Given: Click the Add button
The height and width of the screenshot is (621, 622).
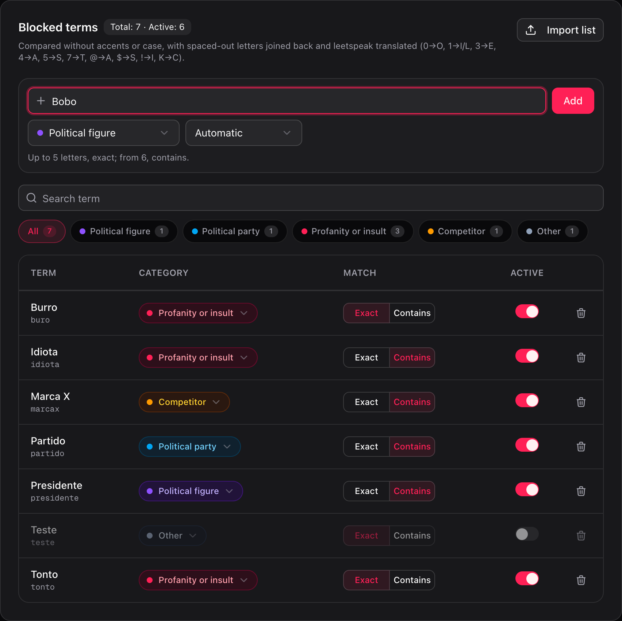Looking at the screenshot, I should (x=573, y=101).
